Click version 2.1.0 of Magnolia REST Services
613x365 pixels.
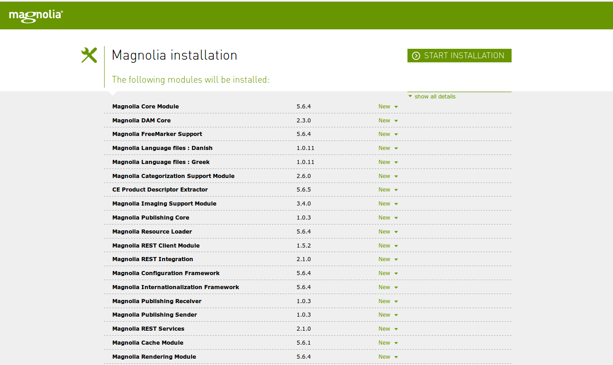304,329
